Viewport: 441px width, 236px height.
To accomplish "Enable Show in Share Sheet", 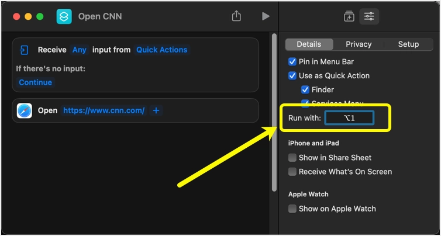I will [292, 158].
